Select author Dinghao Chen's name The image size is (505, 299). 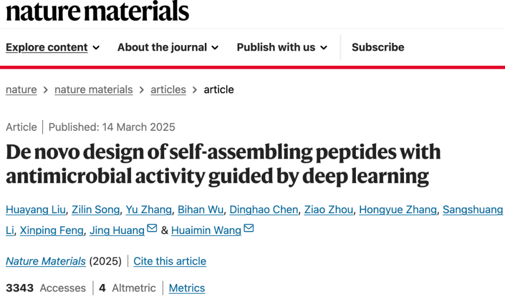[264, 210]
